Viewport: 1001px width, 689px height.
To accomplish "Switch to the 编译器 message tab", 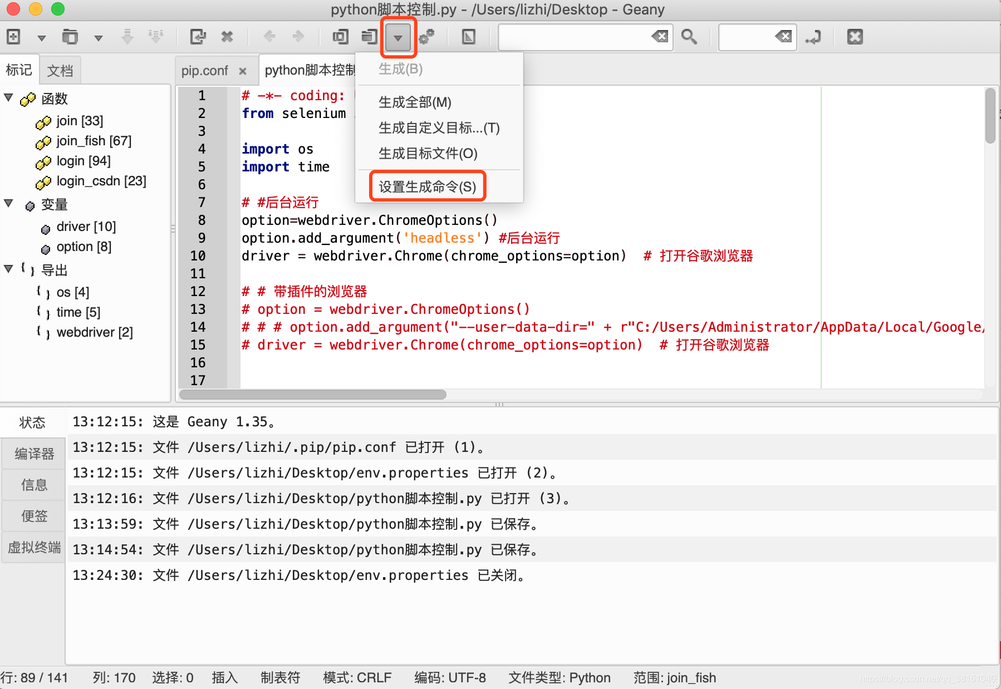I will tap(34, 454).
